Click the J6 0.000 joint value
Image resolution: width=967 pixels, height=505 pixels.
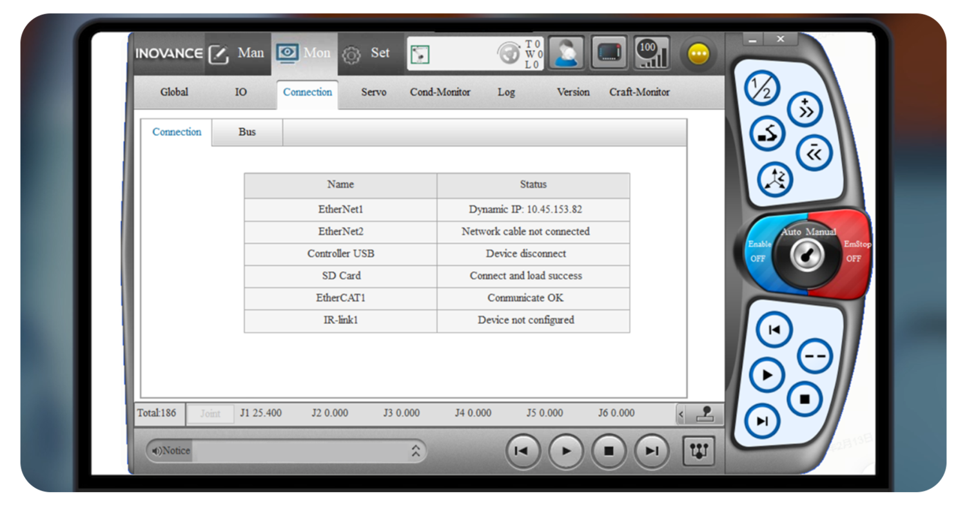(x=616, y=413)
